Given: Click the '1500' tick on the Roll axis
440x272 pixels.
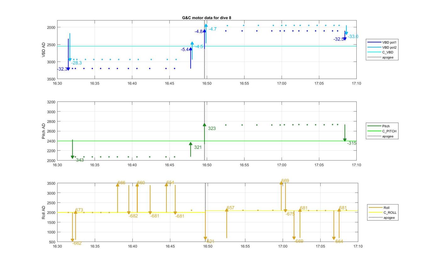Looking at the screenshot, I should point(51,222).
